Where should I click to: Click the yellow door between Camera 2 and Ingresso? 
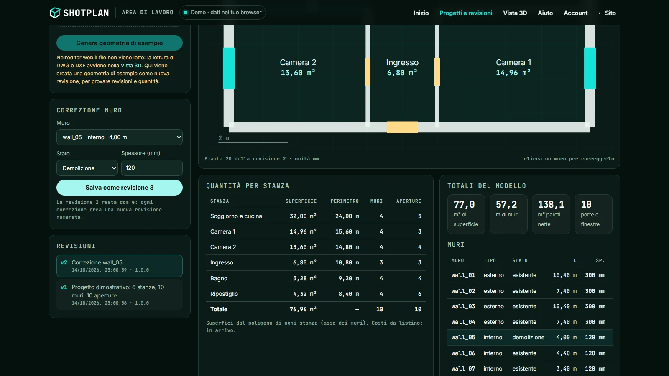click(x=368, y=72)
